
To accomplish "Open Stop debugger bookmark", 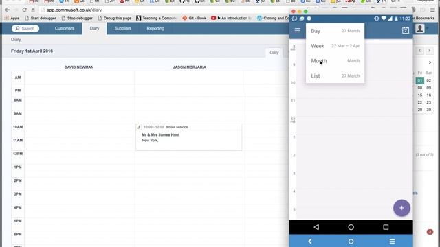I will 77,18.
